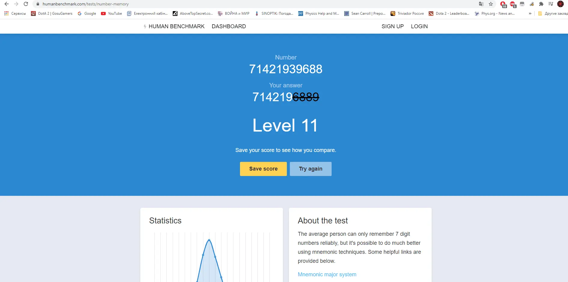Click the shown number 71421939688
Viewport: 568px width, 282px height.
(x=286, y=69)
